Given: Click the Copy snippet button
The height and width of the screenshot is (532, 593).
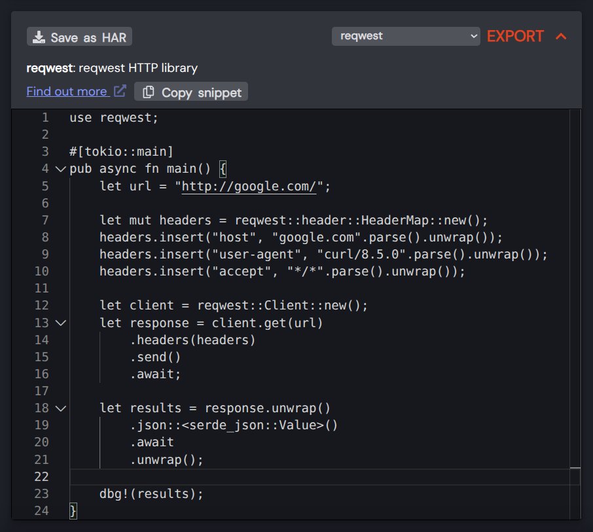Looking at the screenshot, I should [190, 92].
